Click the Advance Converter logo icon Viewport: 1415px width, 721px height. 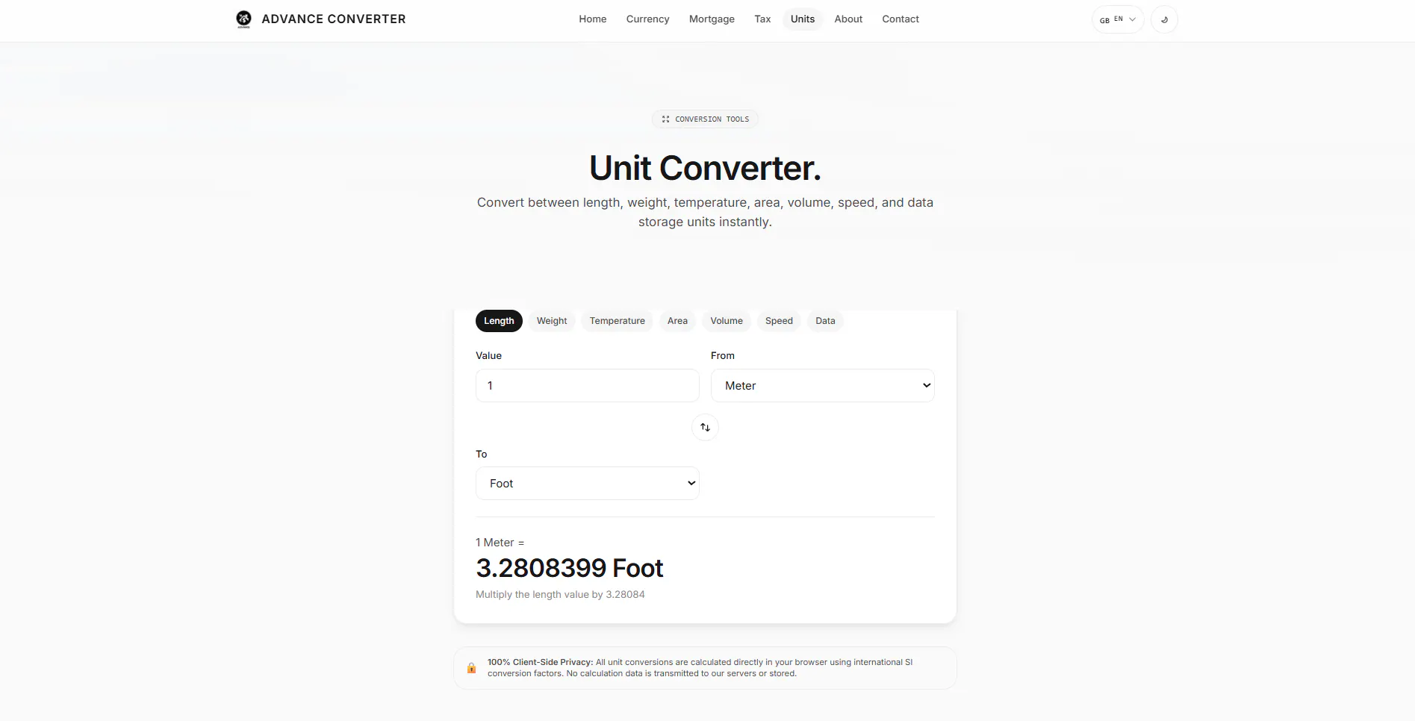[243, 19]
